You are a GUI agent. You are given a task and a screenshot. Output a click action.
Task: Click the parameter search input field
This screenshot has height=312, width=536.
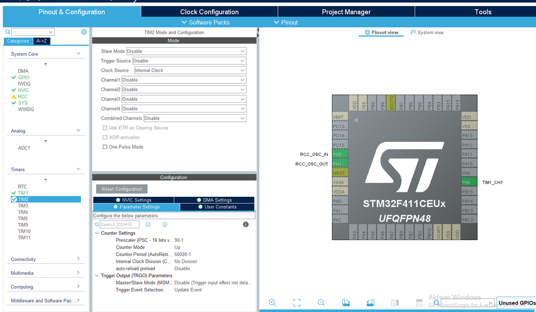(119, 225)
